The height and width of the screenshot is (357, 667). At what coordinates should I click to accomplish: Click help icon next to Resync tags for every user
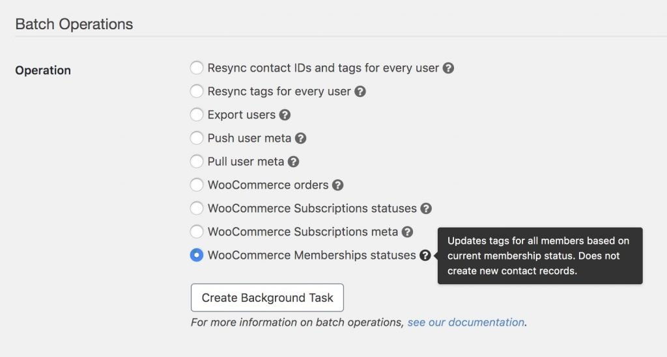(360, 91)
